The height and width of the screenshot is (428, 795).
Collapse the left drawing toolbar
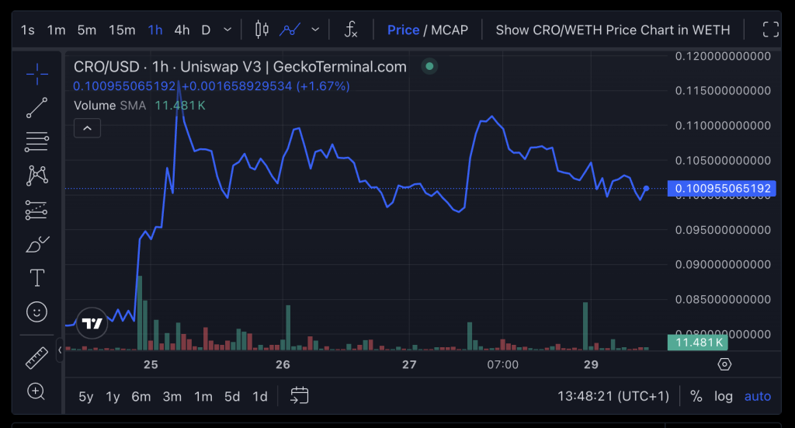click(x=60, y=350)
